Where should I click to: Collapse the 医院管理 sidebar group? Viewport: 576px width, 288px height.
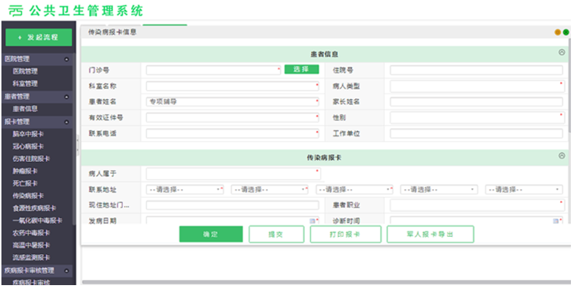pos(66,59)
